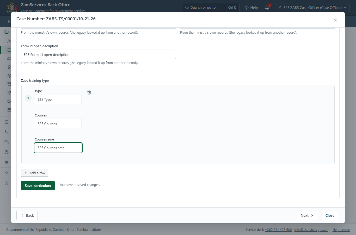Click the Ctrl K shortcut badge
The height and width of the screenshot is (235, 356).
232,8
